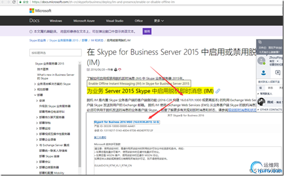Expand '业务混合解决方案的 Skype' sidebar node

click(x=35, y=84)
